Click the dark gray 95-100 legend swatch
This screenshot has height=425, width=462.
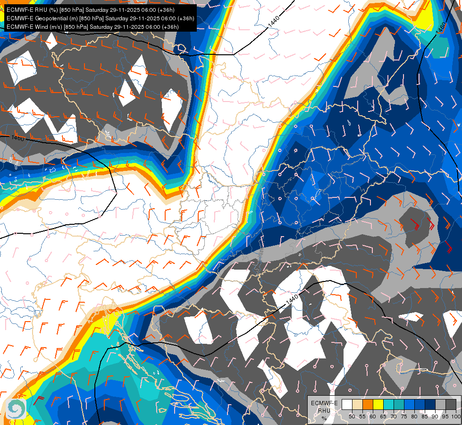[451, 404]
